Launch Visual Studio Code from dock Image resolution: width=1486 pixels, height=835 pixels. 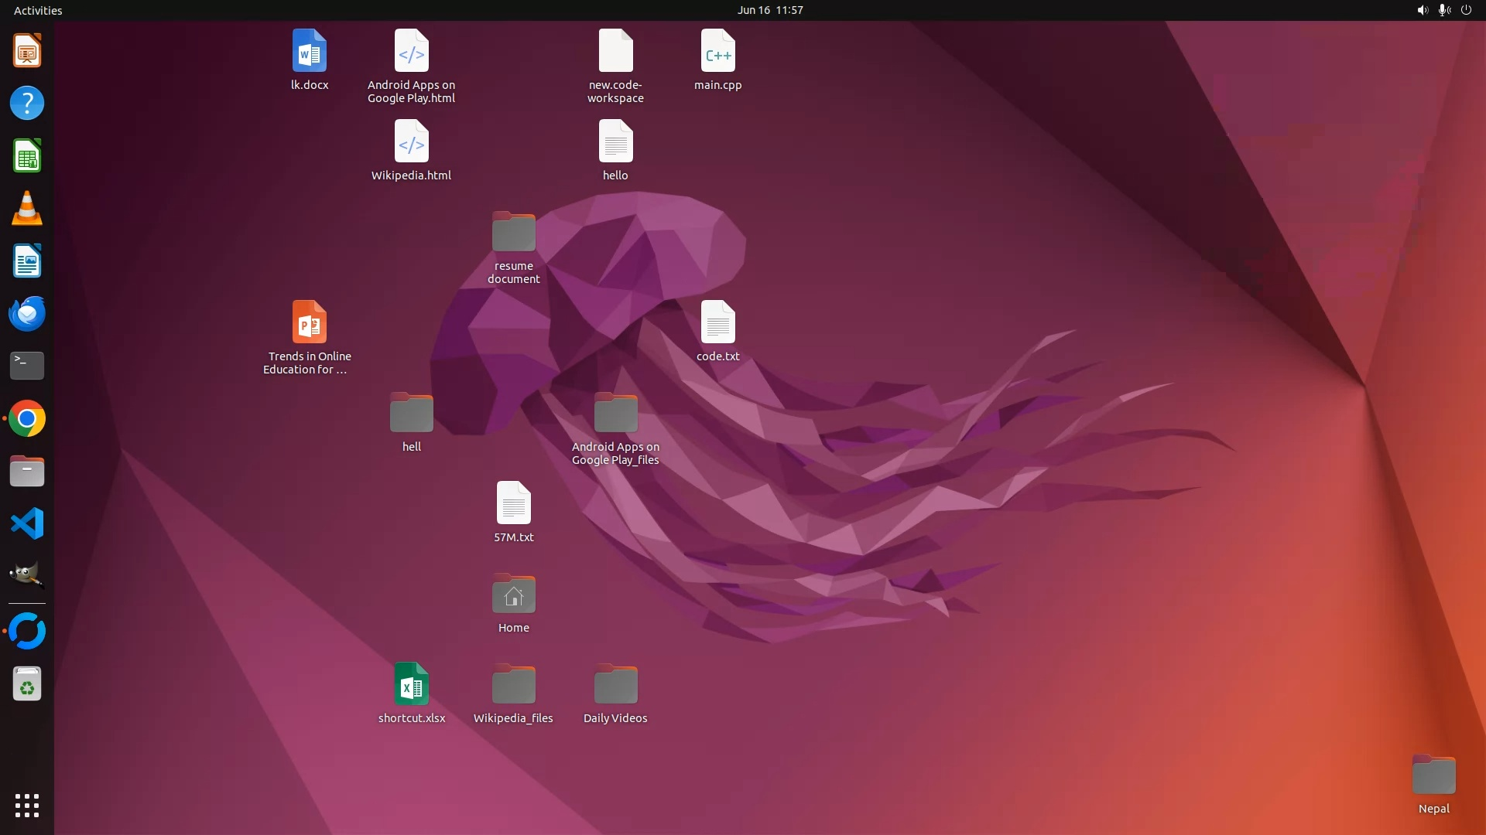click(x=27, y=524)
